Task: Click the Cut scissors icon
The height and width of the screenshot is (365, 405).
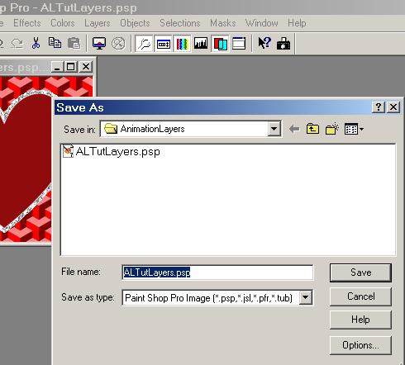Action: [x=36, y=43]
